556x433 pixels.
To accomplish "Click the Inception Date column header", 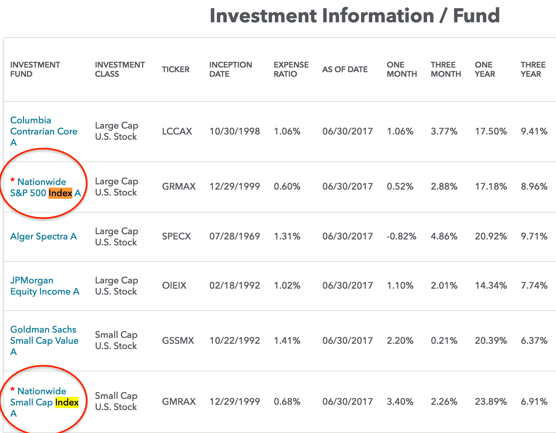I will coord(230,69).
